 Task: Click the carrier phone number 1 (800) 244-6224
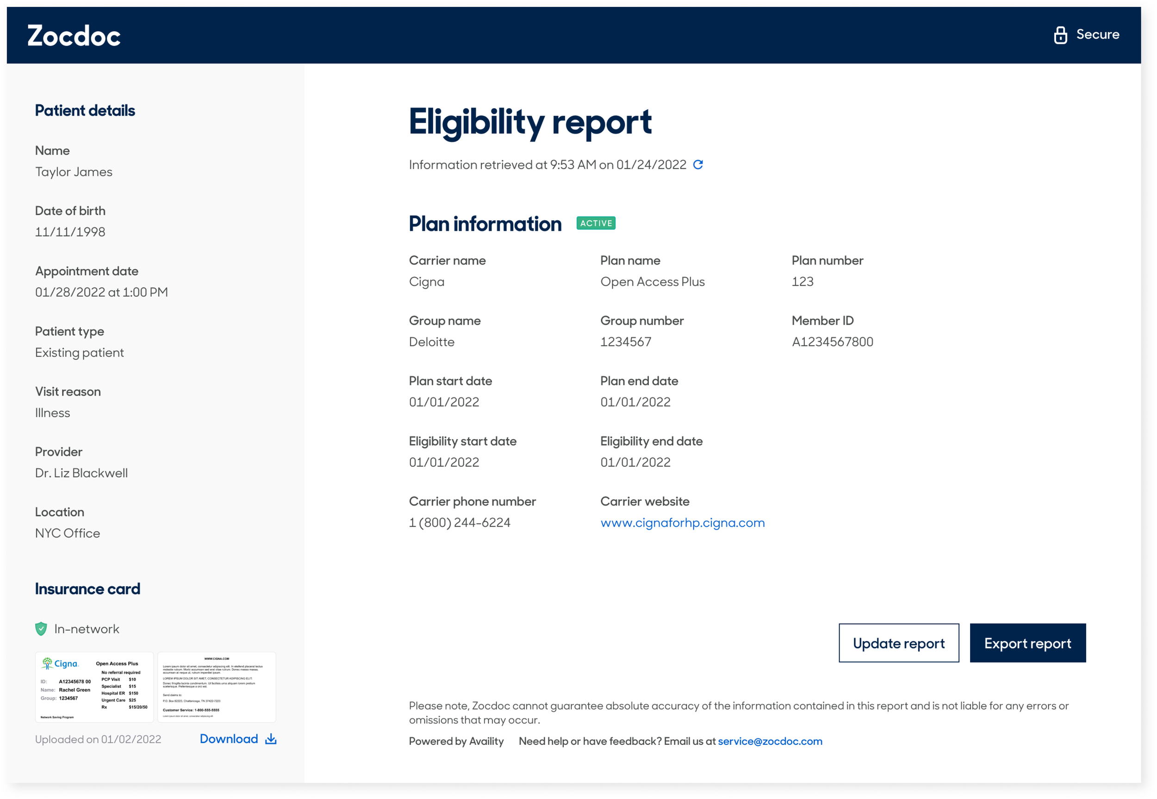click(x=460, y=523)
